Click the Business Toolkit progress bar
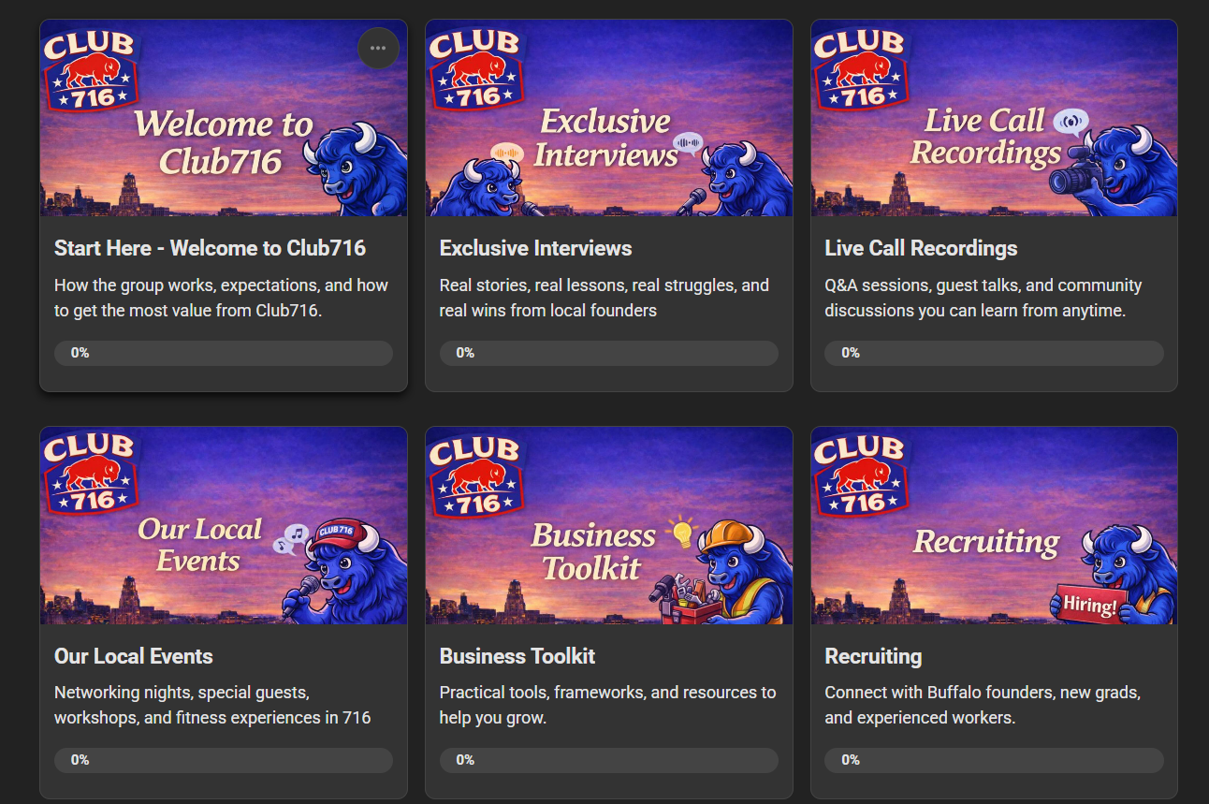 pos(609,760)
